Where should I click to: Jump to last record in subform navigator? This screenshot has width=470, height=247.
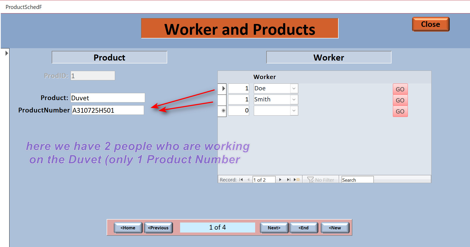coord(289,180)
